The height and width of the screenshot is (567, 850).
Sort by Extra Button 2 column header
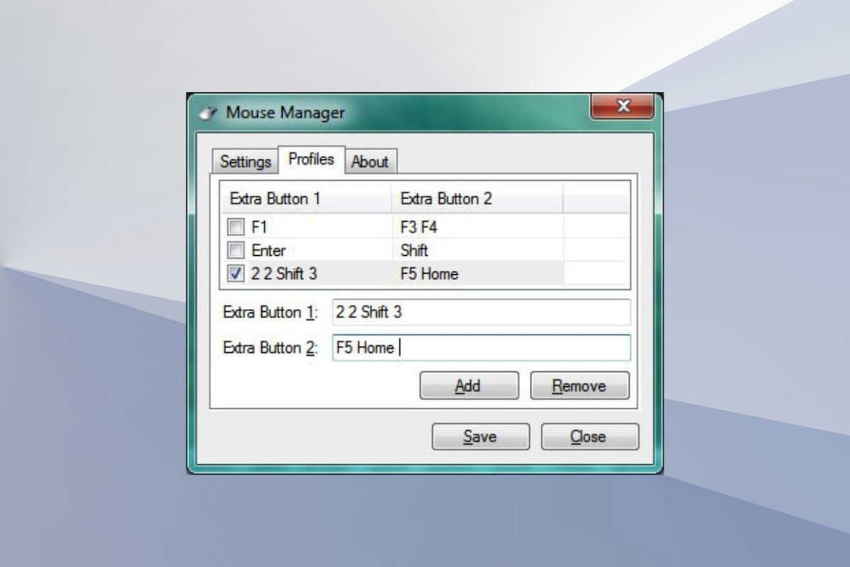point(477,199)
